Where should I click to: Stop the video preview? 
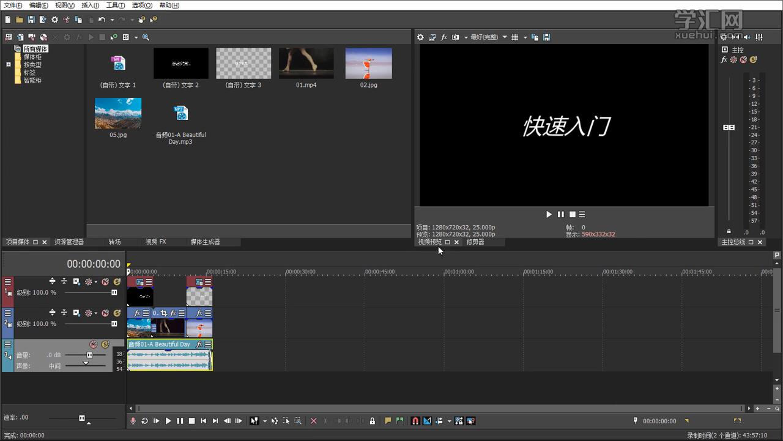[572, 215]
